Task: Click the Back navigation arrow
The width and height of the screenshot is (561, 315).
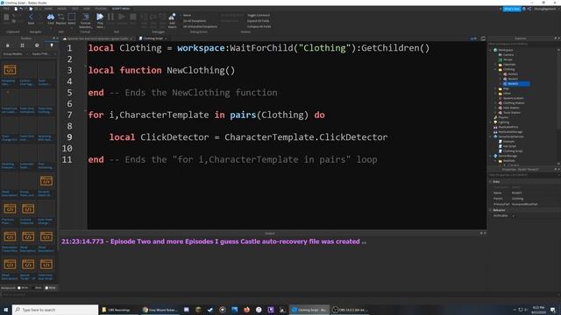Action: click(x=31, y=17)
